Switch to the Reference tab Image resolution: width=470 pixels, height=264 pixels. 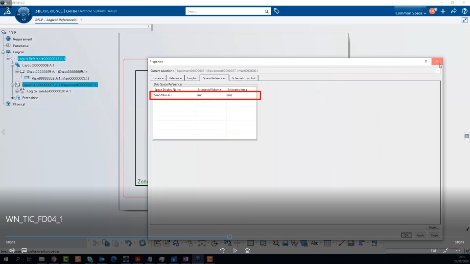(x=175, y=78)
